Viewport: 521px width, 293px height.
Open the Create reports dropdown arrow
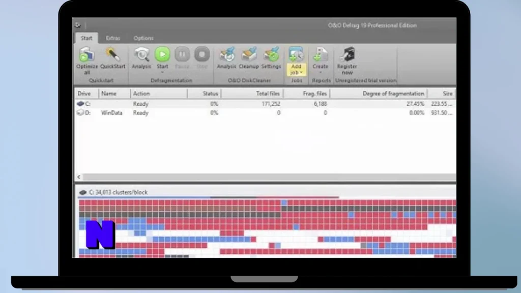coord(321,72)
